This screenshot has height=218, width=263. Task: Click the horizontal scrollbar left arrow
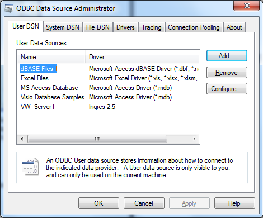pyautogui.click(x=22, y=139)
